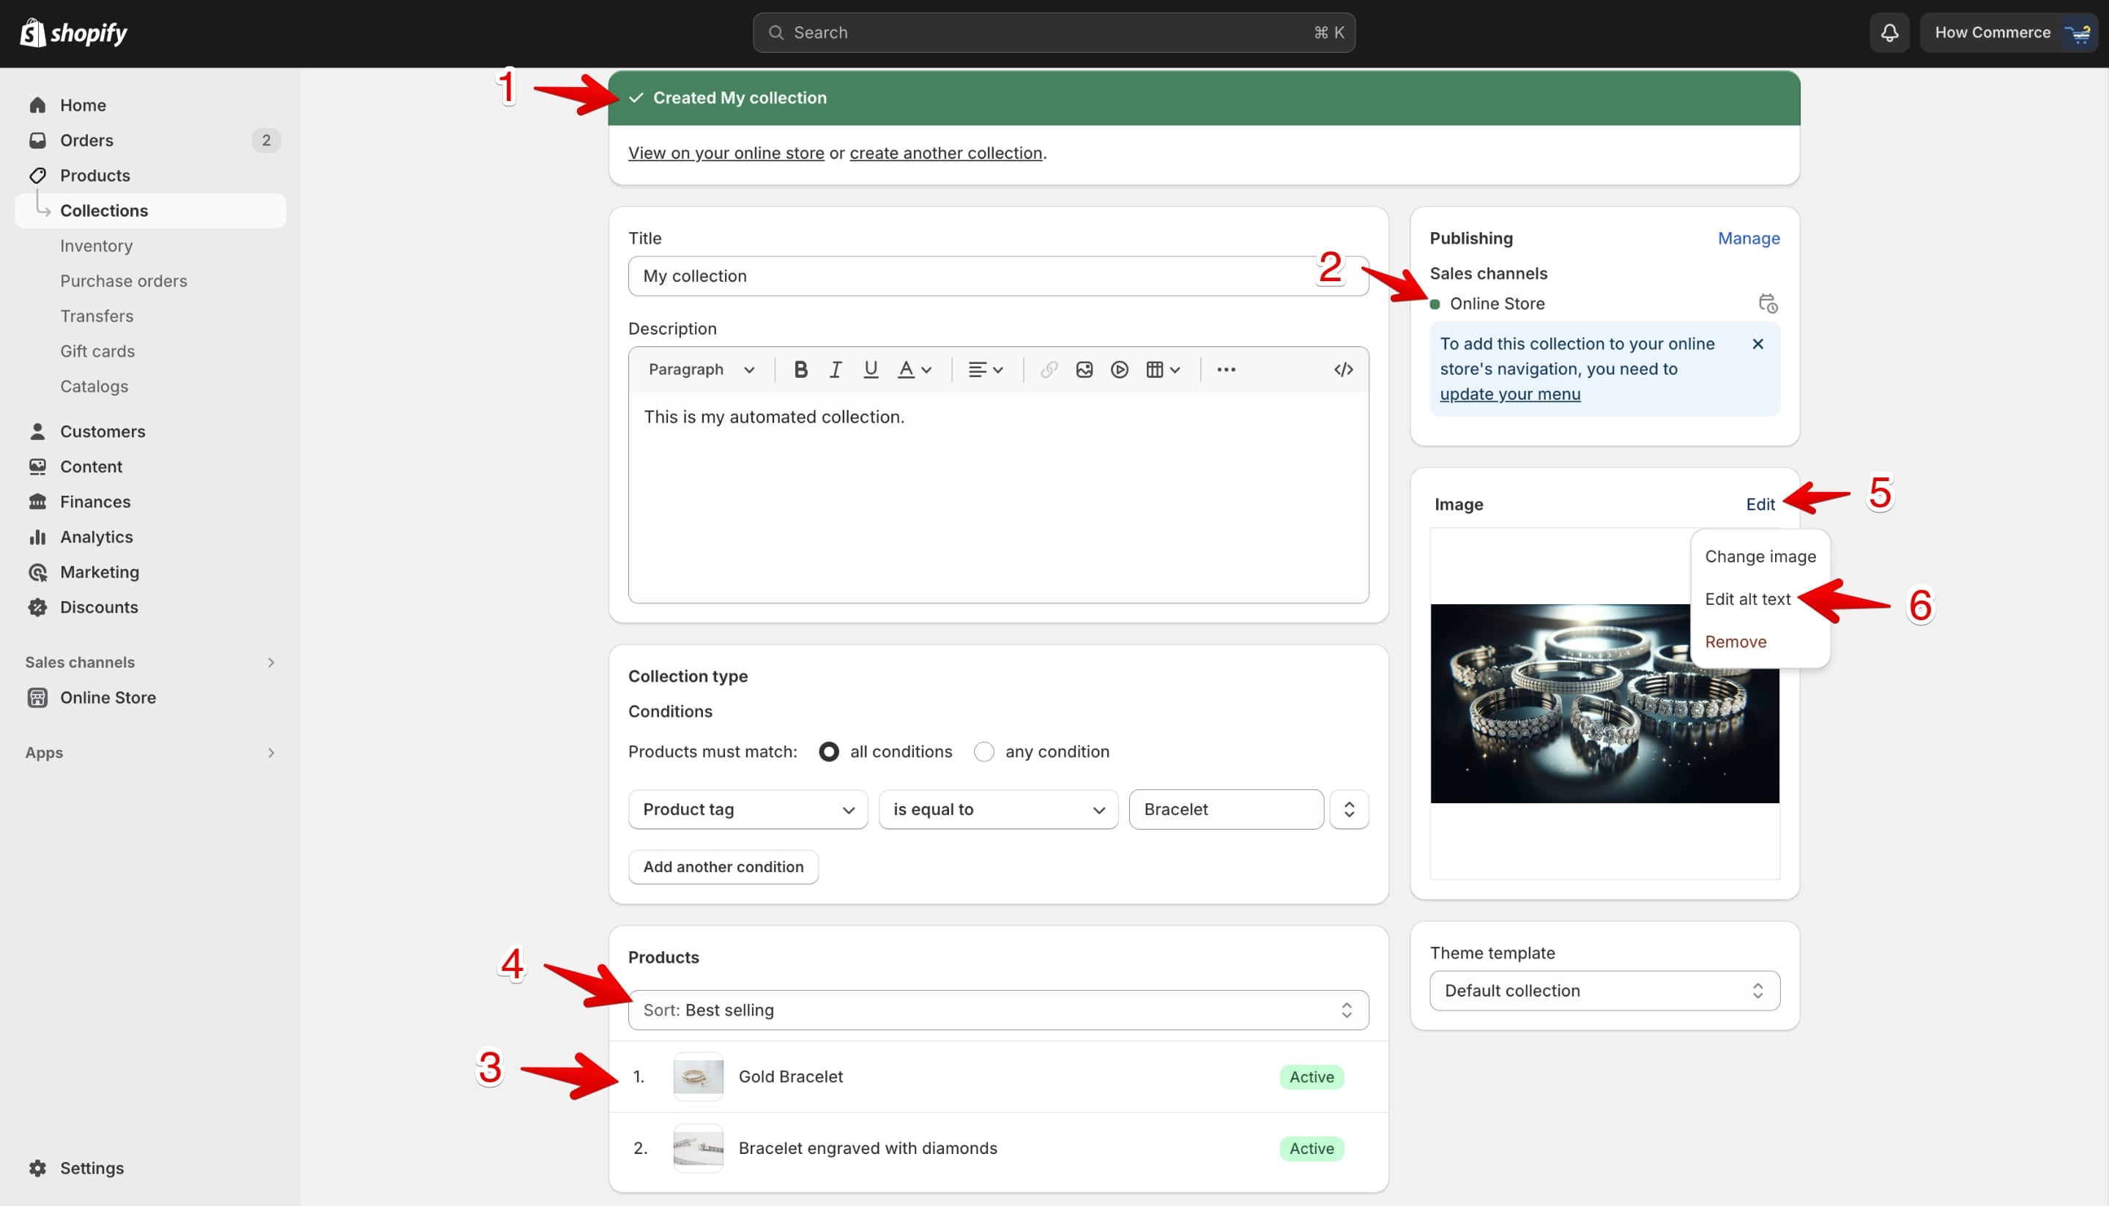Choose Edit alt text from the menu
The width and height of the screenshot is (2109, 1206).
(x=1747, y=599)
